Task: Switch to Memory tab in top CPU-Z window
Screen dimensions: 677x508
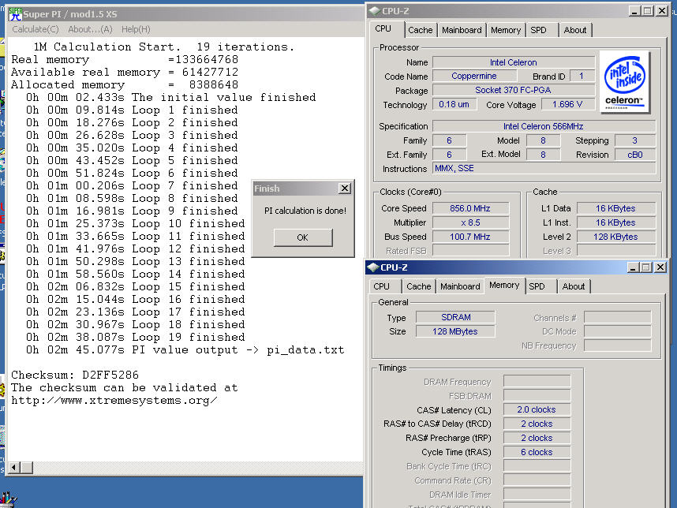Action: click(x=506, y=30)
